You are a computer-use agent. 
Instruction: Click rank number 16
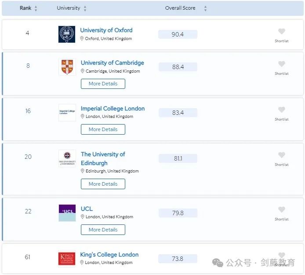coord(28,111)
